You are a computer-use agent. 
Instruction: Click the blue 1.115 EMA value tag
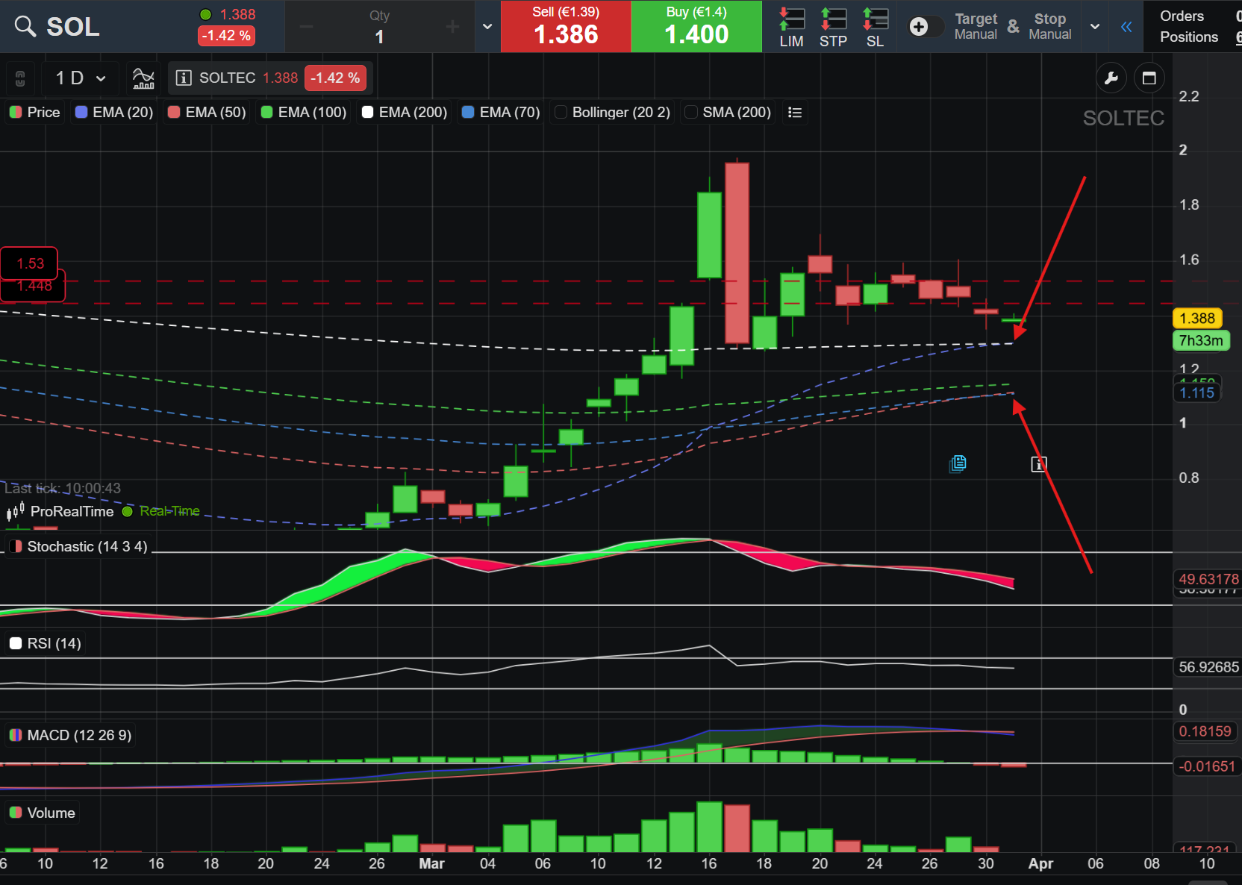[x=1196, y=393]
